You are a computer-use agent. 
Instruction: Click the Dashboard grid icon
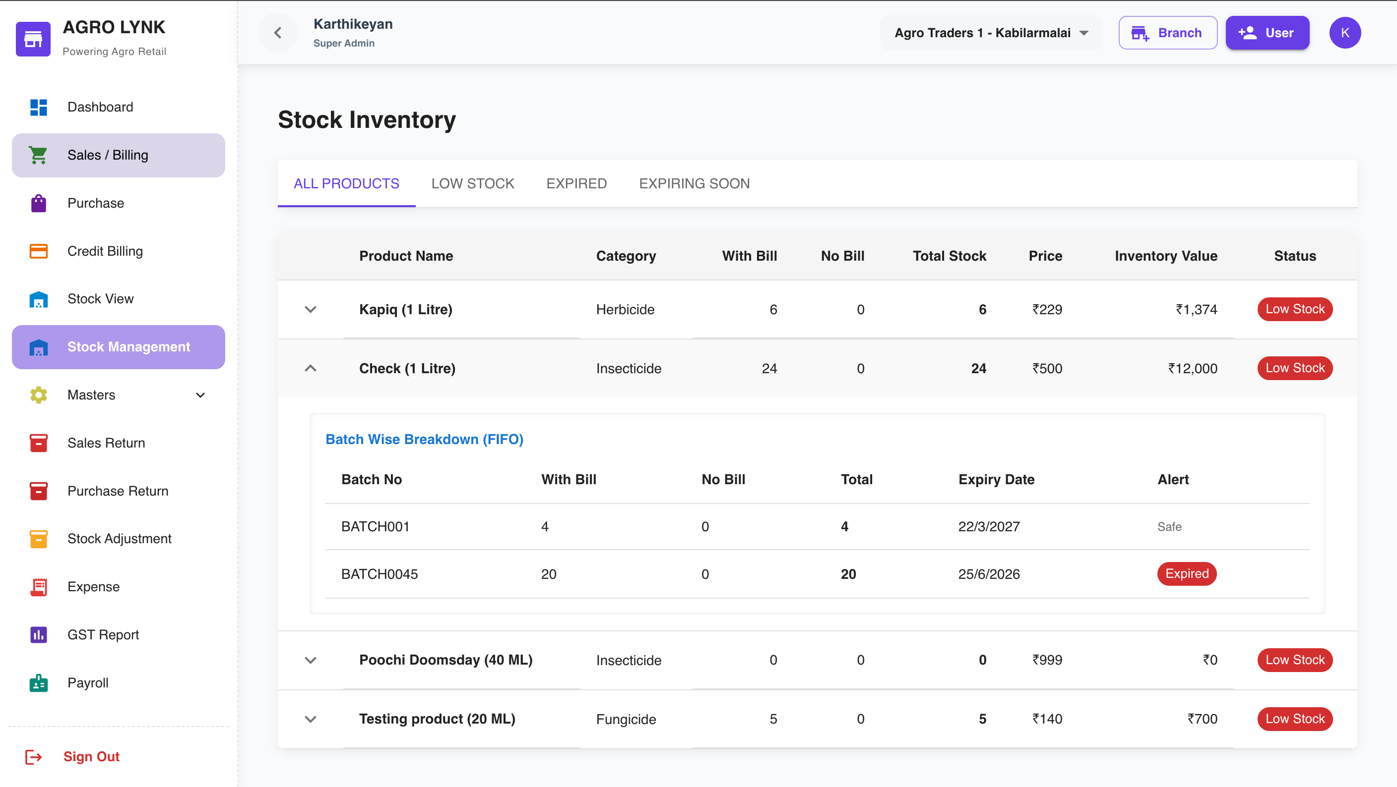pos(39,107)
